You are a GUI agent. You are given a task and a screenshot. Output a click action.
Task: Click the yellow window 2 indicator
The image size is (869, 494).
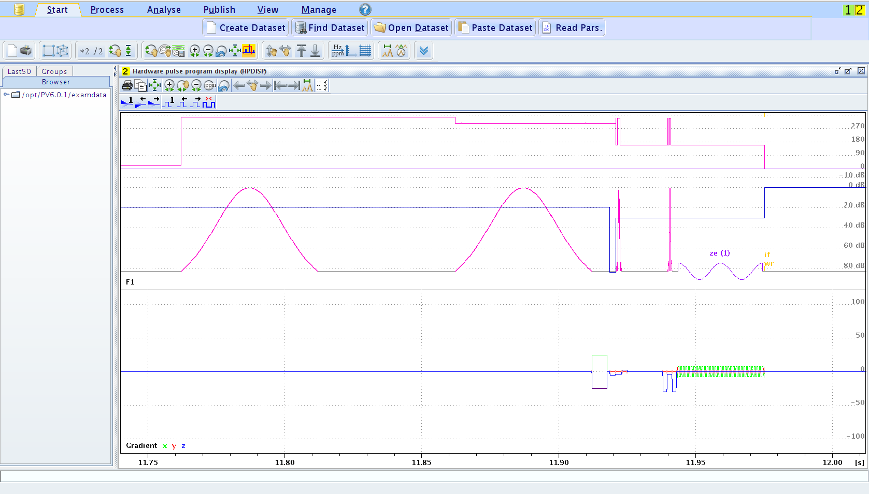click(859, 10)
